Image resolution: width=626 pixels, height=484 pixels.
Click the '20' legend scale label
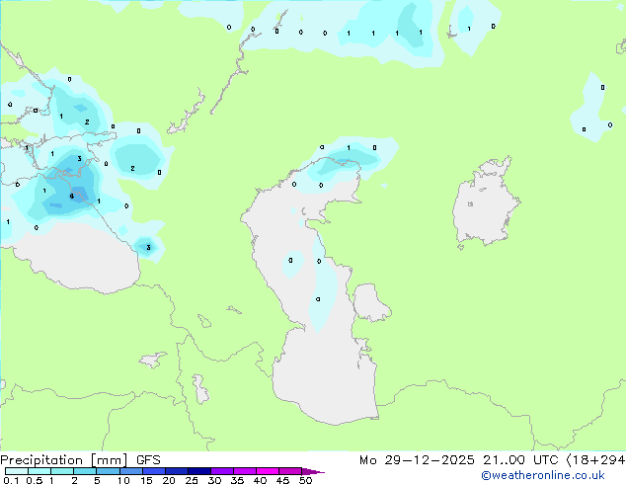[169, 480]
